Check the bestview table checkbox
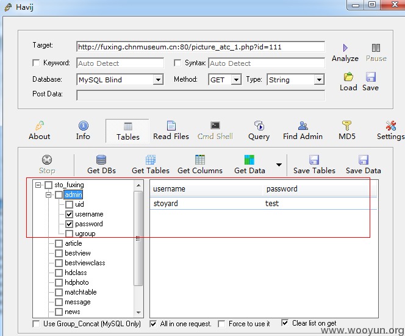This screenshot has width=405, height=336. pyautogui.click(x=59, y=253)
